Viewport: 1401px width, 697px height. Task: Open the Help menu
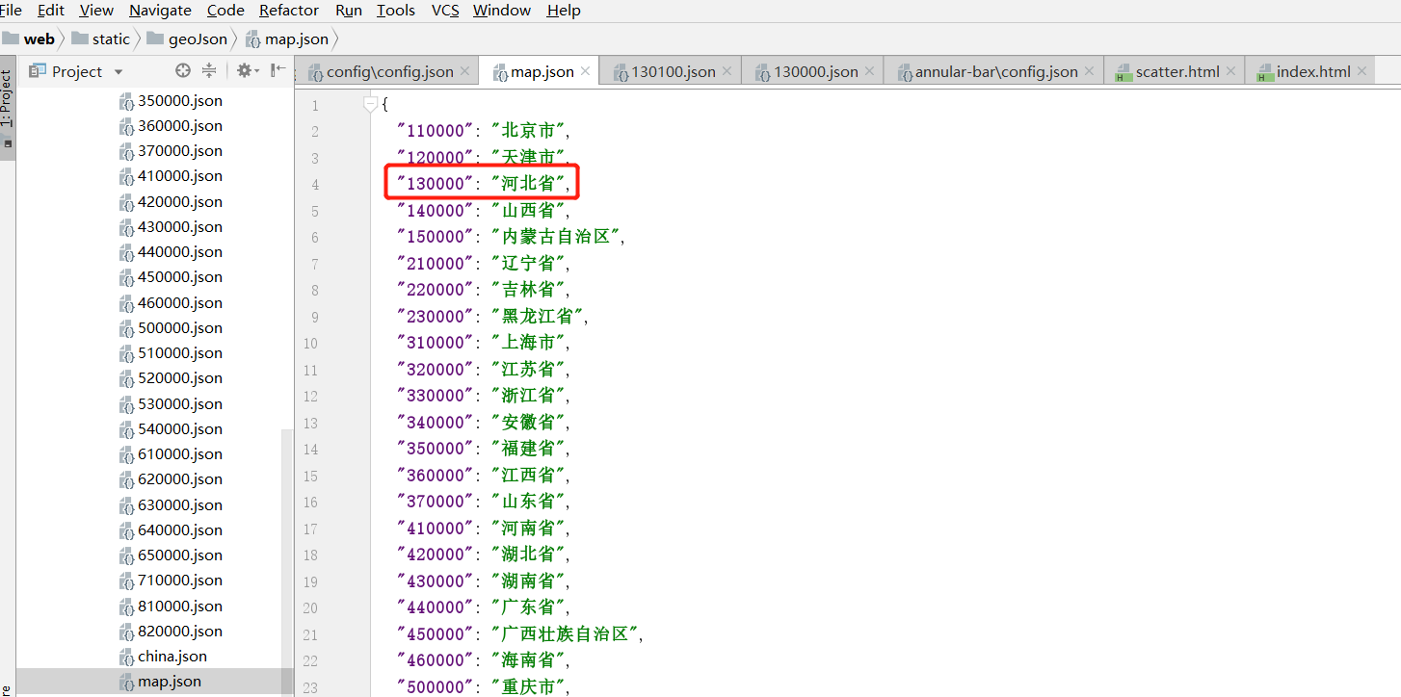pos(564,11)
